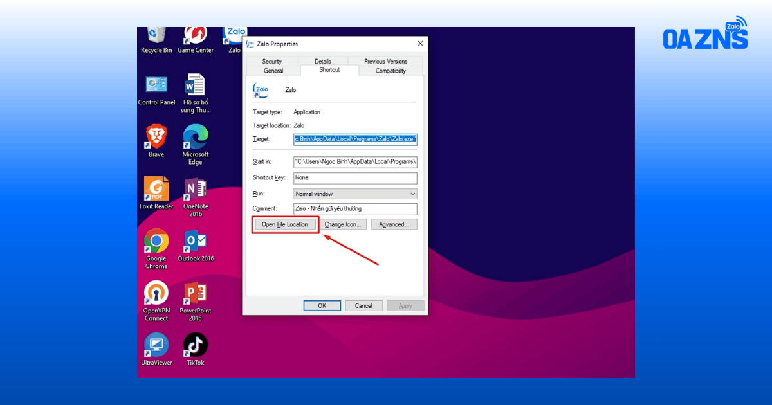Screen dimensions: 772x405
Task: Open the Compatibility tab
Action: [391, 71]
